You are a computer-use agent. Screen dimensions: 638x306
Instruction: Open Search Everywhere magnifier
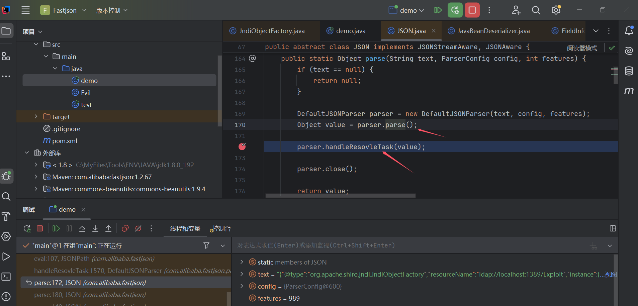536,10
